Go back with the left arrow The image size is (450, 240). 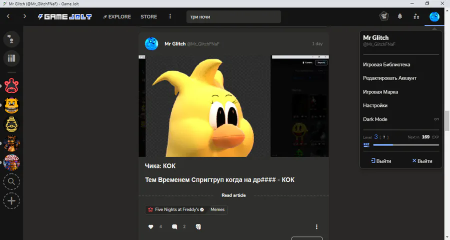(x=8, y=16)
